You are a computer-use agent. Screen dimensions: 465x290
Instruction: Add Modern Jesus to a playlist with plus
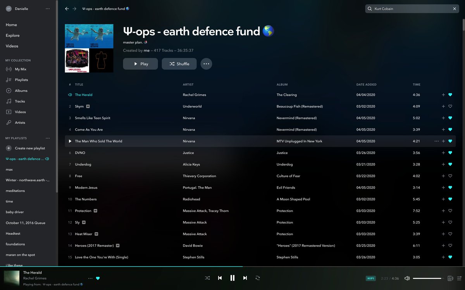coord(443,188)
